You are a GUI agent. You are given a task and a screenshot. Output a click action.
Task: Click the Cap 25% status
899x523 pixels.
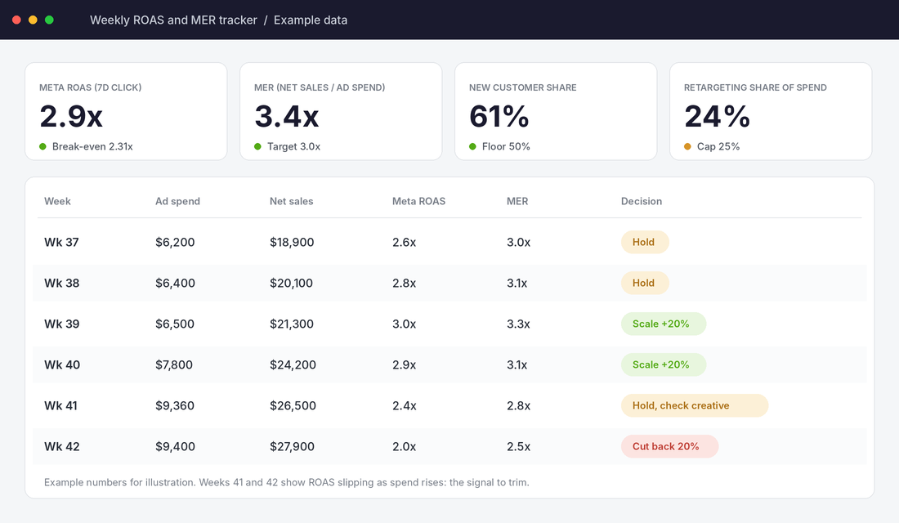(718, 147)
